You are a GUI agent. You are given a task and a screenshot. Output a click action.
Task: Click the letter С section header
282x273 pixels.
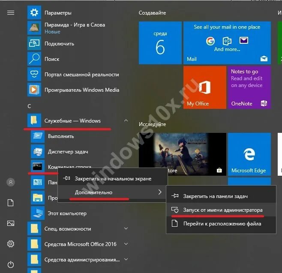[x=29, y=106]
